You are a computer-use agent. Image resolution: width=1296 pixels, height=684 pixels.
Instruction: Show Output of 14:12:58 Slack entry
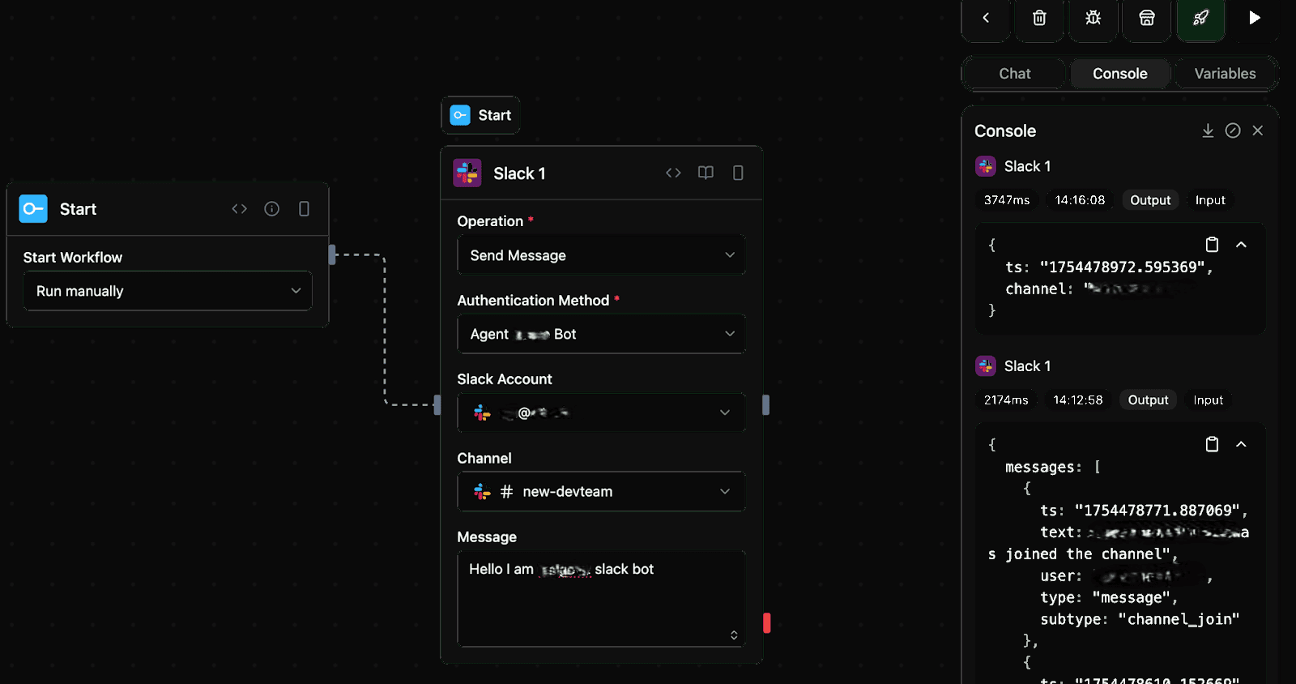point(1148,400)
